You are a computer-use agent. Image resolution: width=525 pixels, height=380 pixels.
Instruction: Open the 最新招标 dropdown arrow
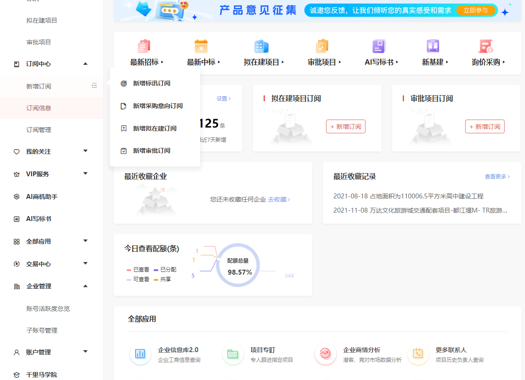(x=163, y=62)
